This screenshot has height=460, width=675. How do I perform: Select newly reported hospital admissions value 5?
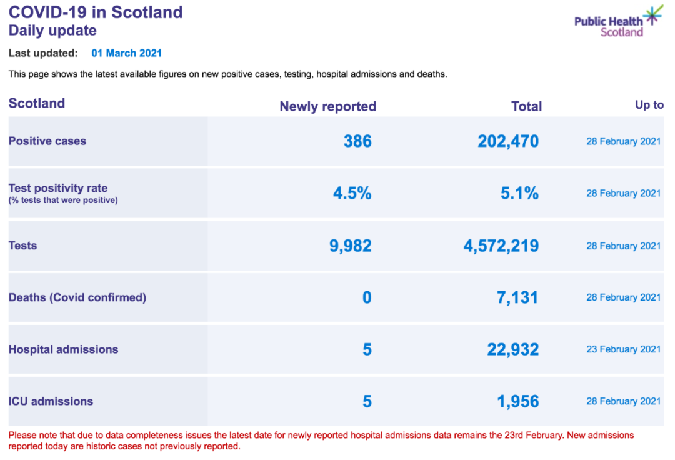tap(367, 349)
